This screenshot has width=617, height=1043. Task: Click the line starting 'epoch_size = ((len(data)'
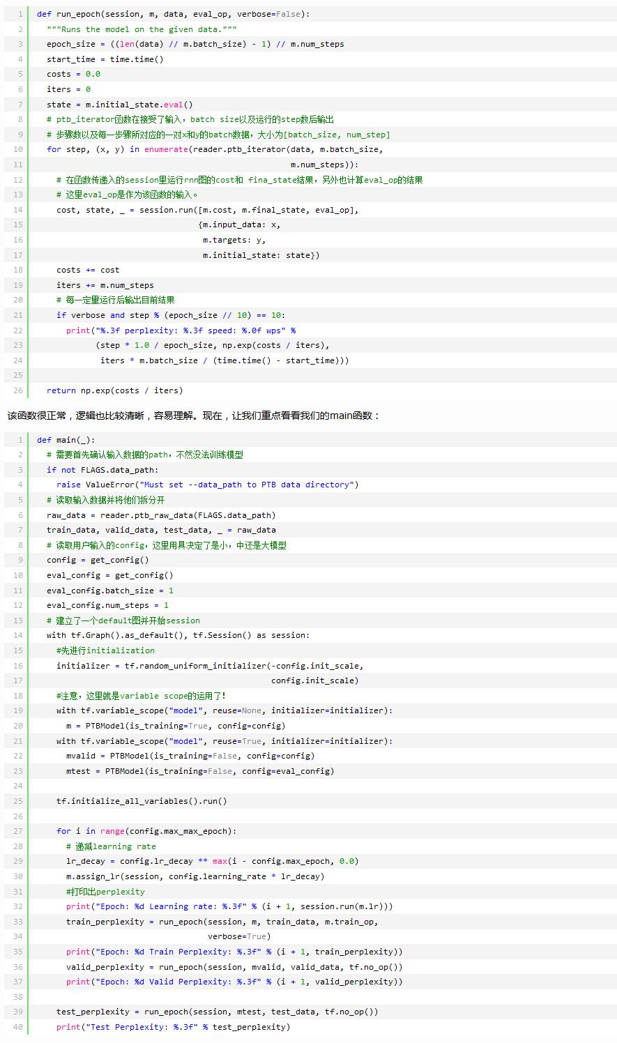point(195,44)
